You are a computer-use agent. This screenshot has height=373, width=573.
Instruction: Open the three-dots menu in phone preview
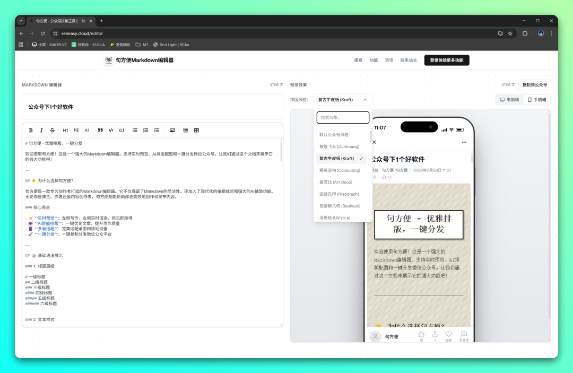pos(464,142)
